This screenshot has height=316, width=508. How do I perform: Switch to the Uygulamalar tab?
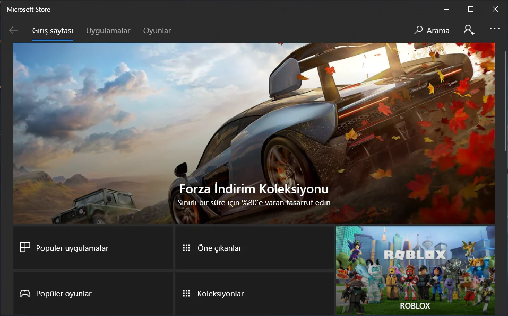pyautogui.click(x=108, y=31)
